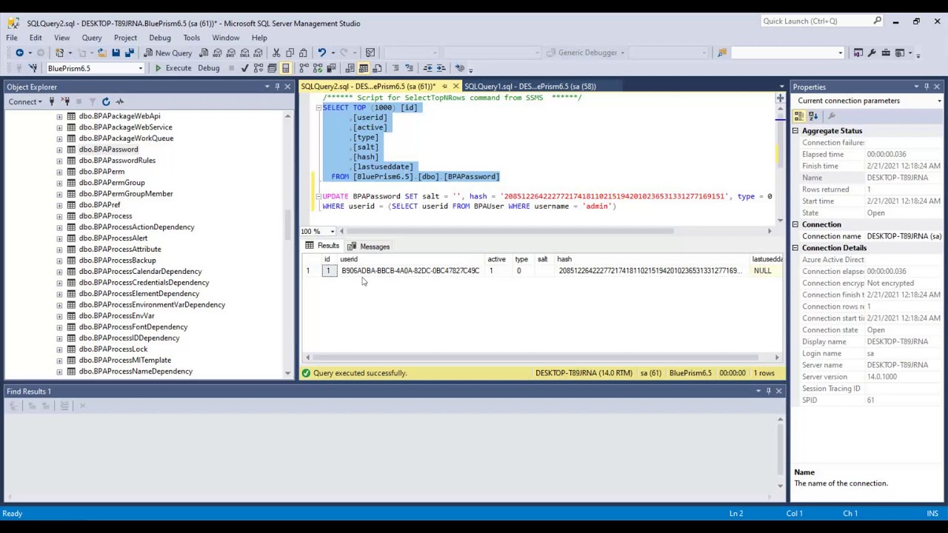
Task: Open the Window menu
Action: click(x=226, y=38)
